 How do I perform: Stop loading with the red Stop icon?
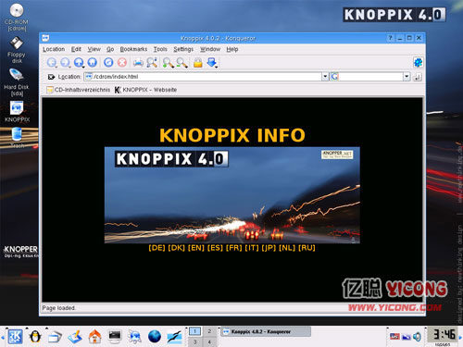pyautogui.click(x=122, y=63)
